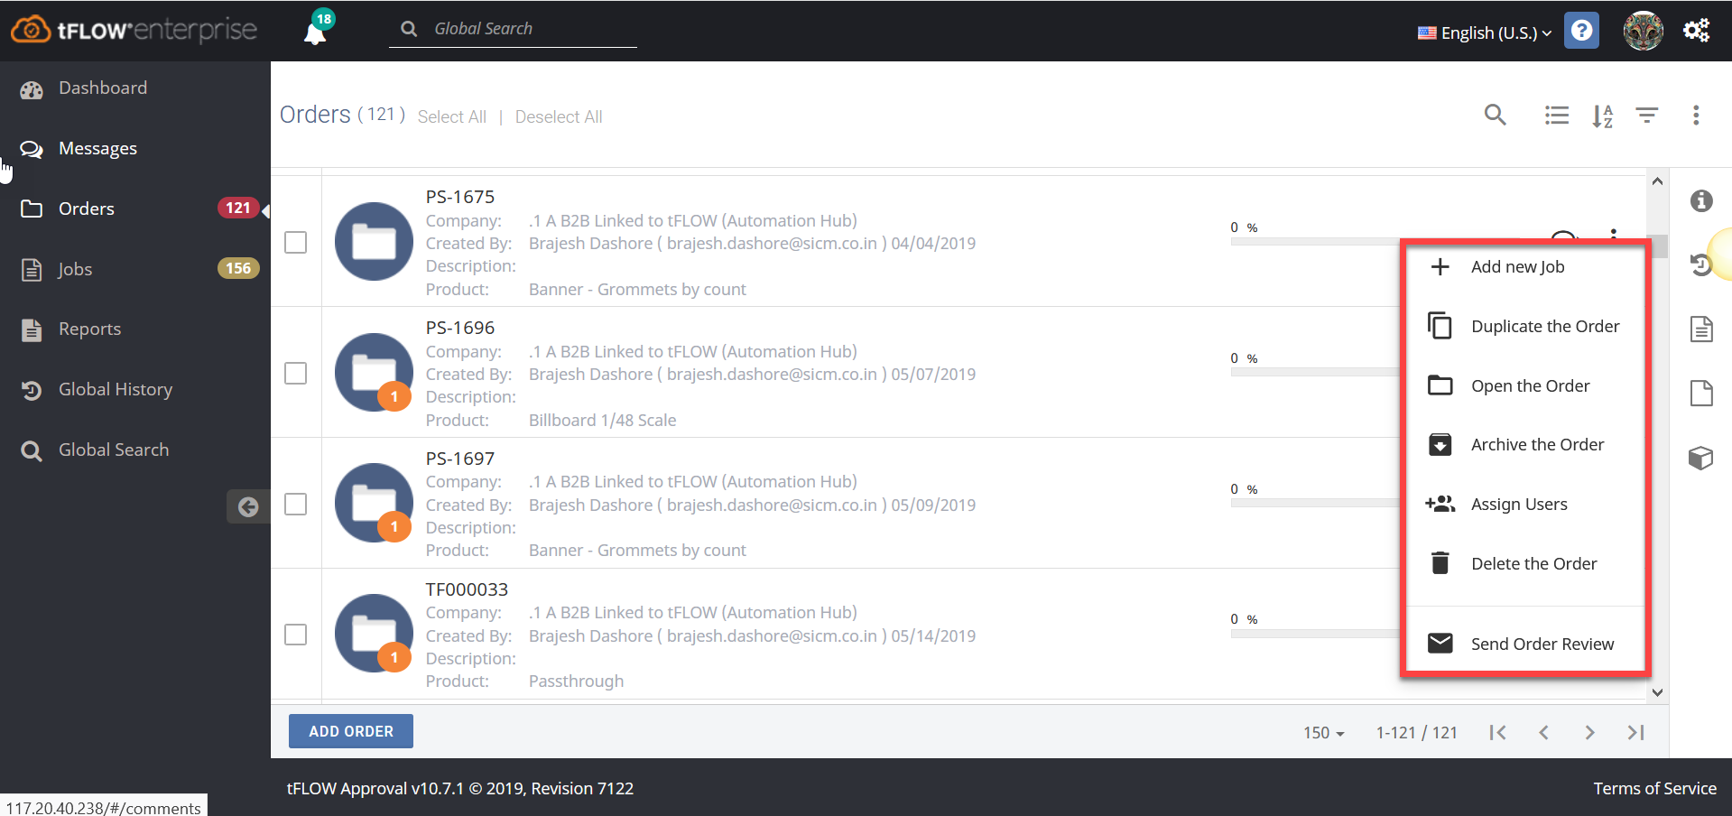The width and height of the screenshot is (1732, 816).
Task: Tick the checkbox for order TF000033
Action: [x=295, y=635]
